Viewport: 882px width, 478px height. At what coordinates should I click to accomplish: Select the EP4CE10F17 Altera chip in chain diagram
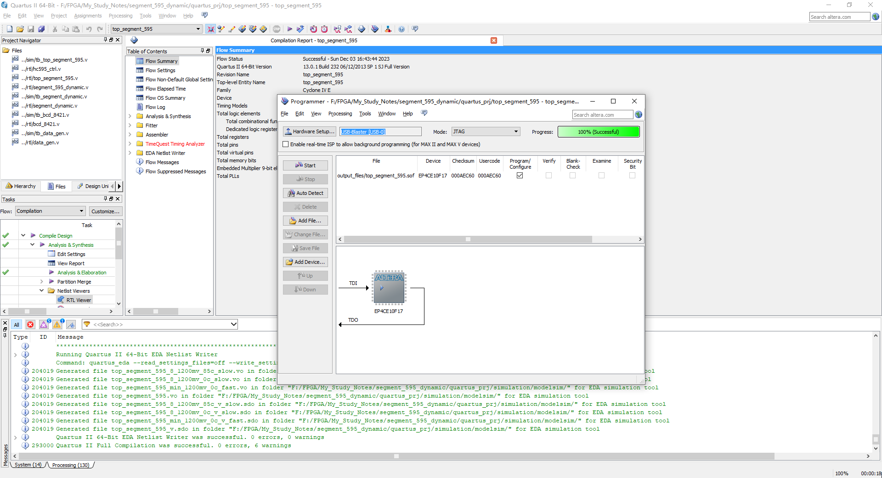[x=389, y=288]
